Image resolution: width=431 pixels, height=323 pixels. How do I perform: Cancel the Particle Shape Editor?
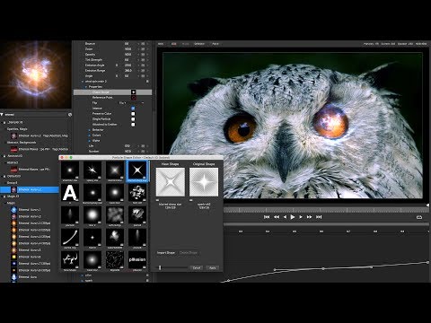(x=197, y=267)
